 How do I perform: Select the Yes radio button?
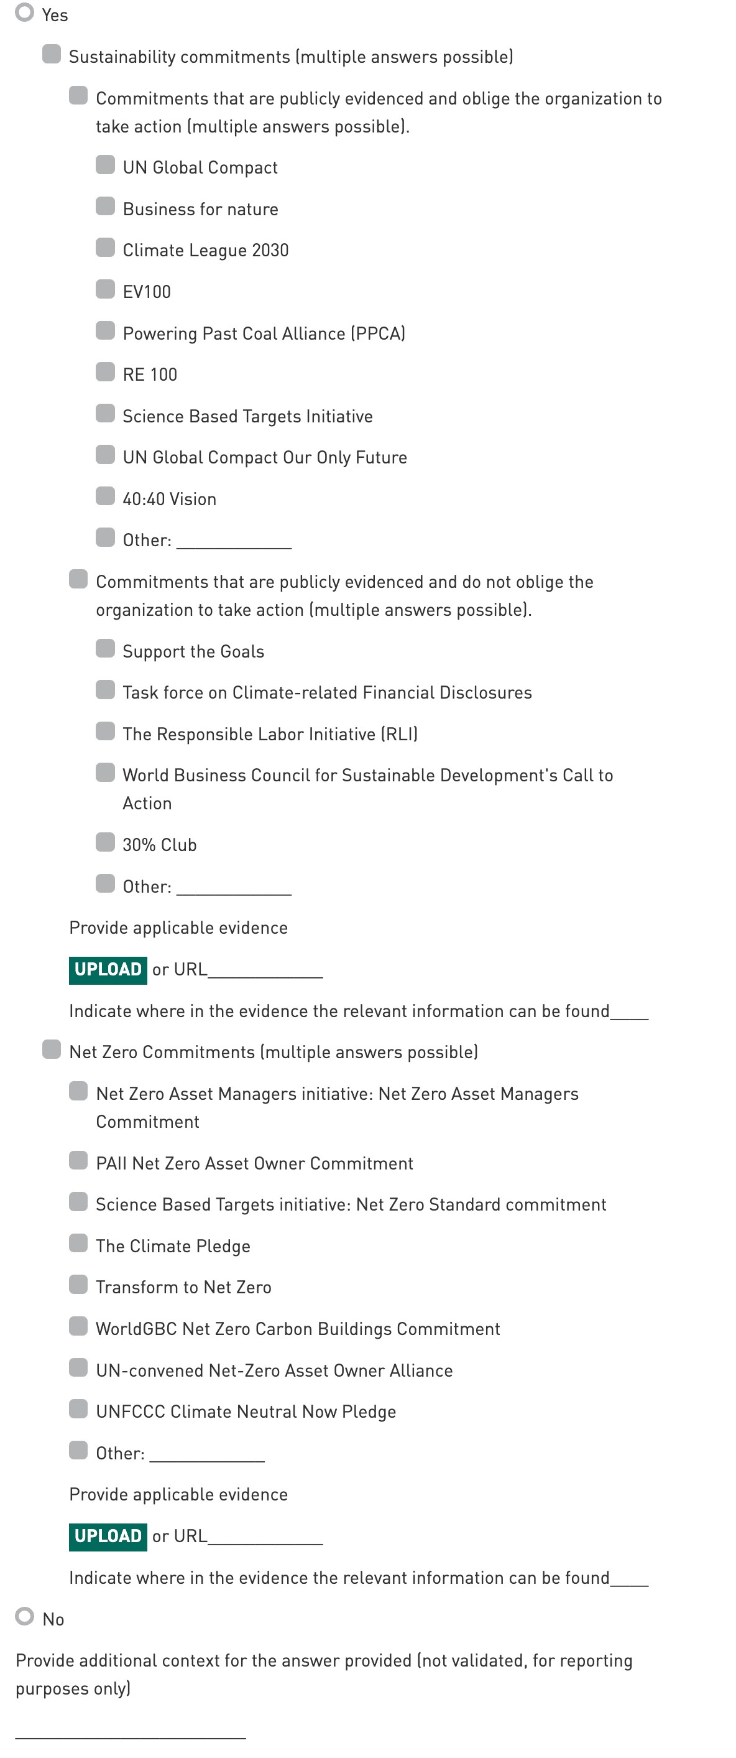click(x=25, y=13)
